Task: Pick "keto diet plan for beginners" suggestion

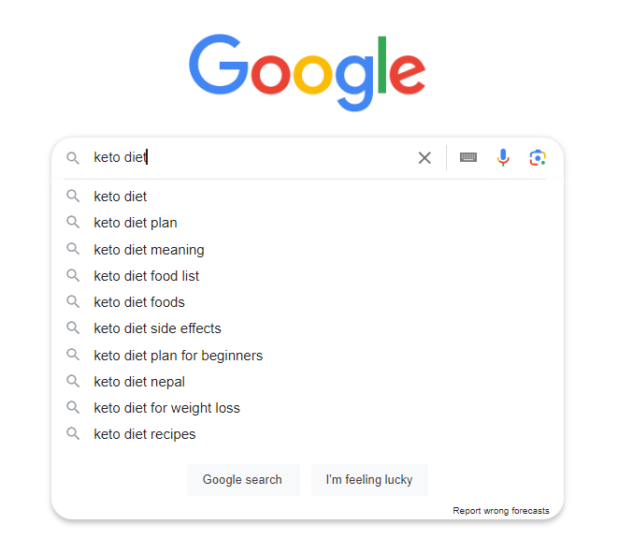Action: coord(178,356)
